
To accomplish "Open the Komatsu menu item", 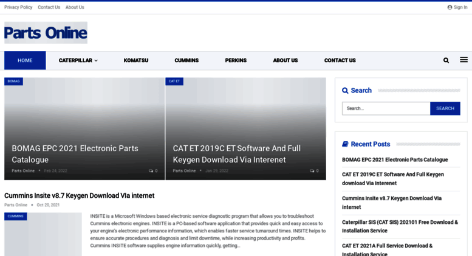I will 136,61.
